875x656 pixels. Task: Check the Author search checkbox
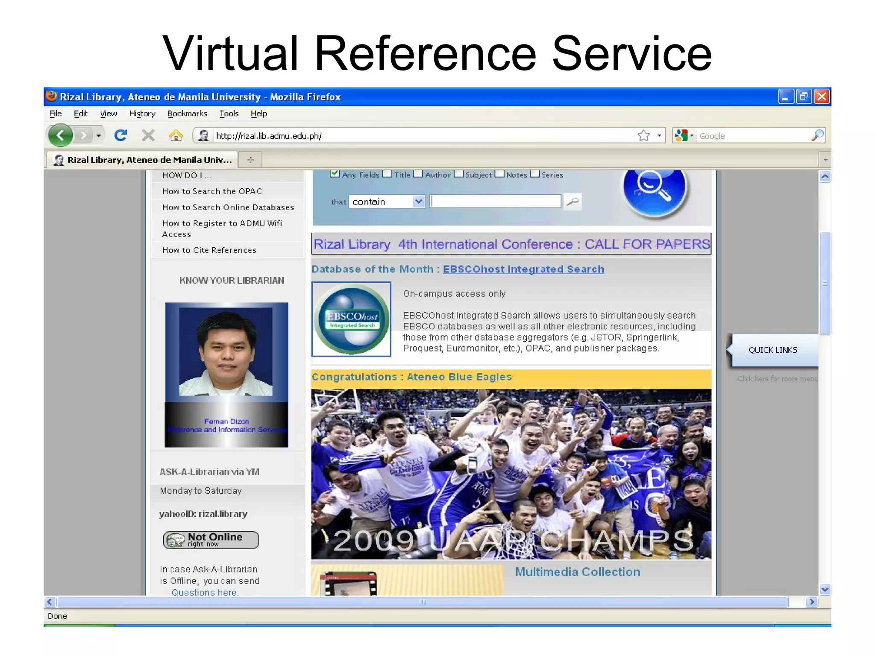(x=418, y=174)
